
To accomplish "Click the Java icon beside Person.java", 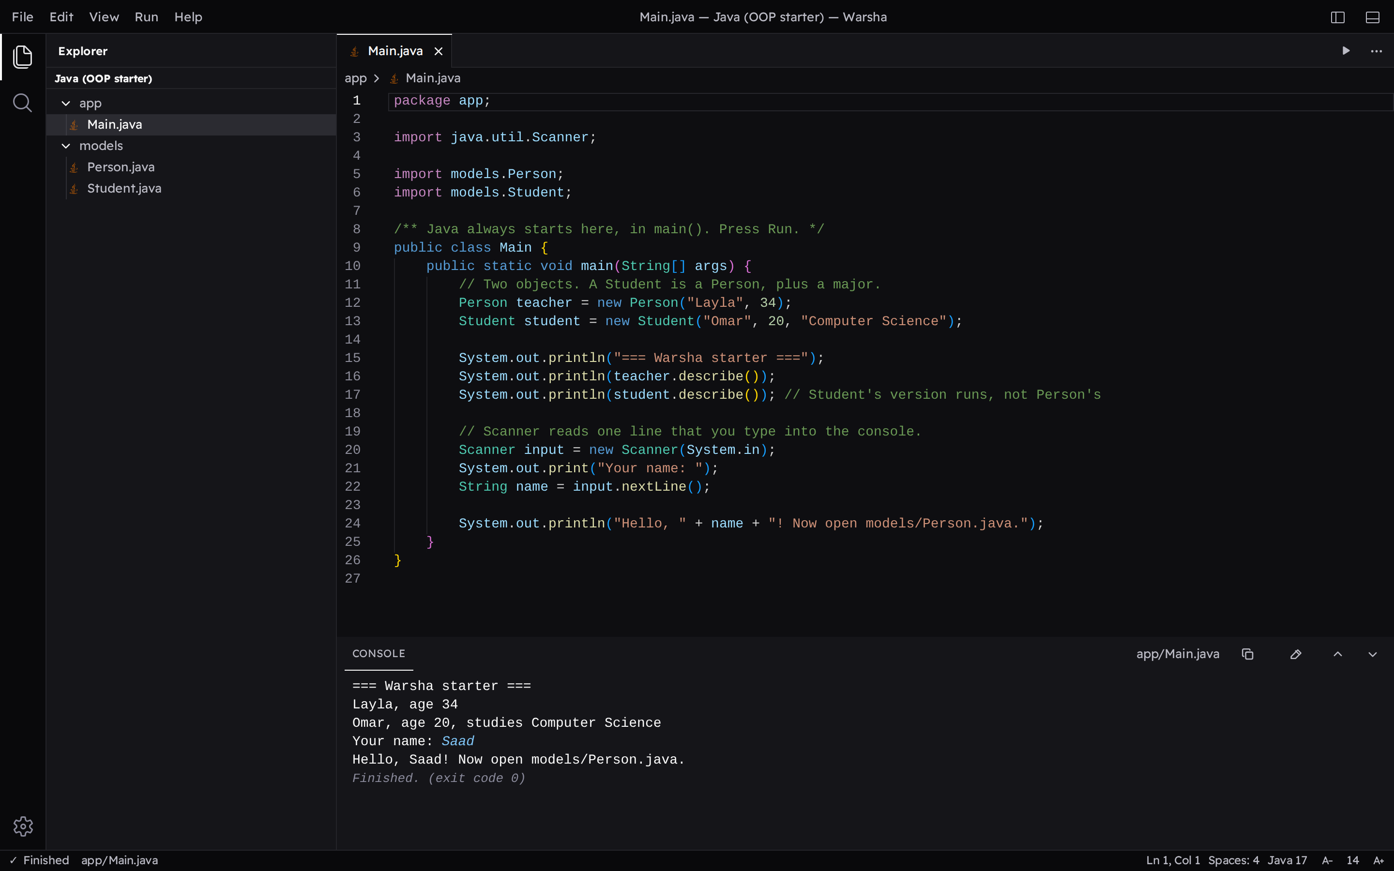I will tap(74, 167).
